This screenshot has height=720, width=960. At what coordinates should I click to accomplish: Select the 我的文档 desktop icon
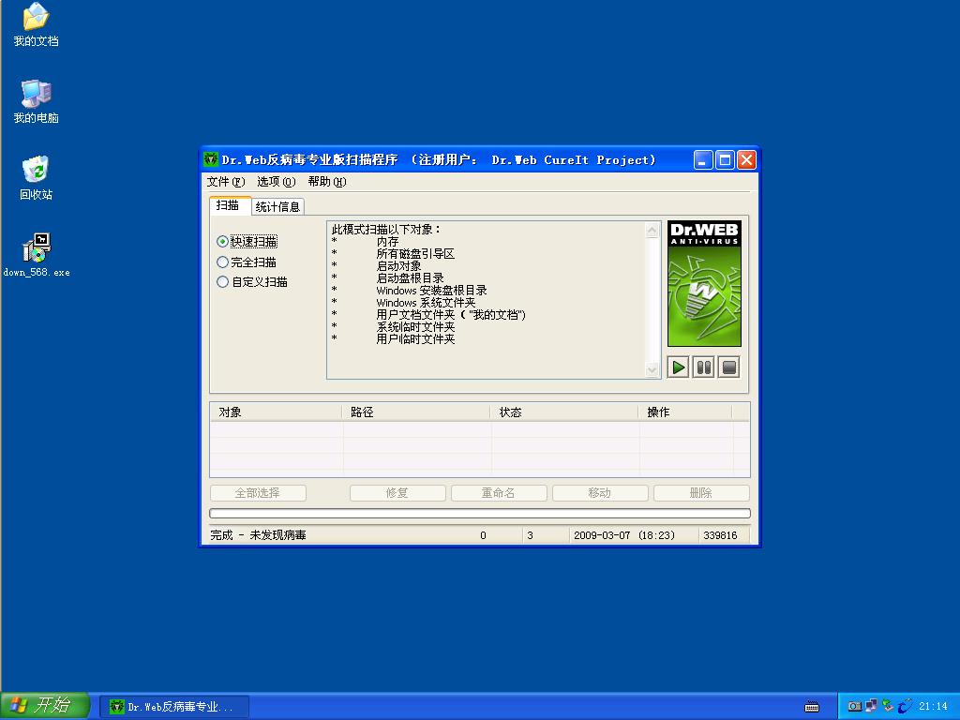click(37, 25)
